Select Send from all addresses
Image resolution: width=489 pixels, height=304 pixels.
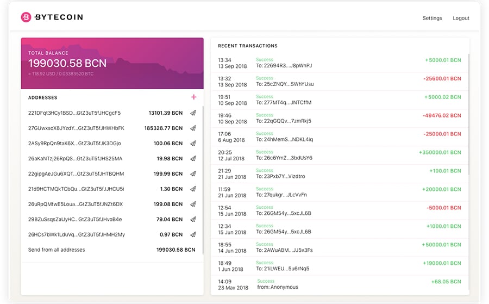(x=57, y=250)
